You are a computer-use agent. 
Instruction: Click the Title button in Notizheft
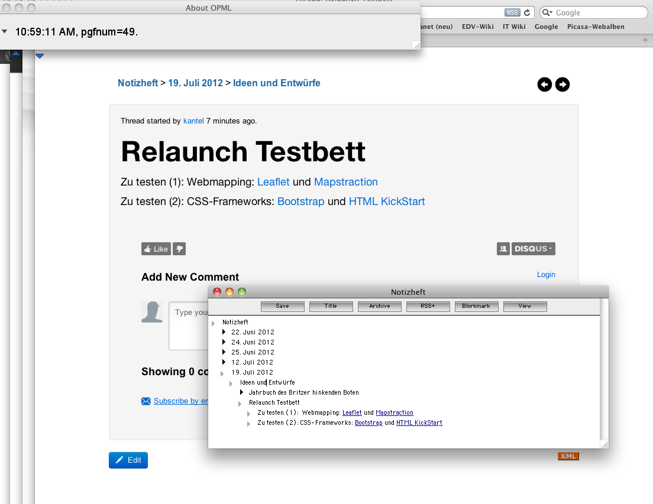pos(331,307)
